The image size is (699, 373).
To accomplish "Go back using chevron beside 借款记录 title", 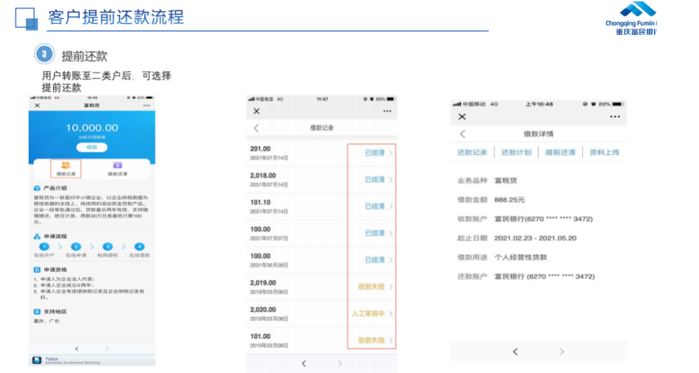I will [x=256, y=128].
